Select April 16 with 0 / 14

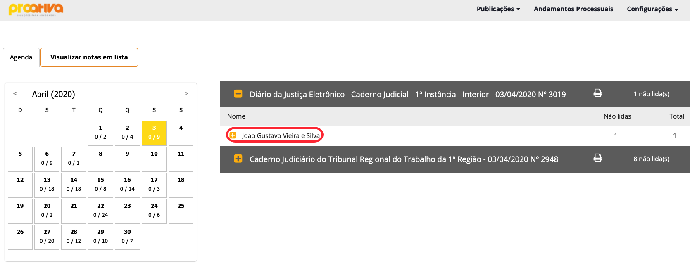click(127, 185)
